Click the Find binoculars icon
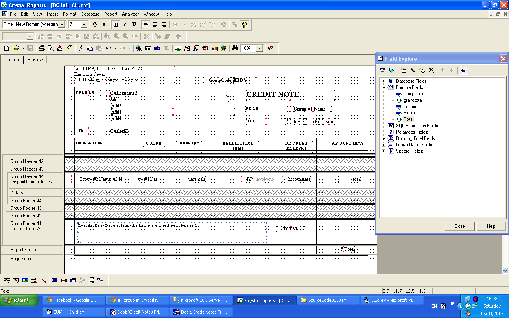The width and height of the screenshot is (509, 318). pos(235,48)
